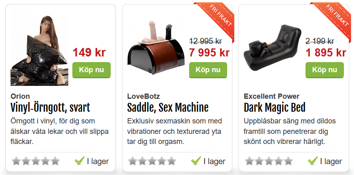354x175 pixels.
Task: Click the Fri Frakt ribbon on LoveBotz card
Action: 215,19
